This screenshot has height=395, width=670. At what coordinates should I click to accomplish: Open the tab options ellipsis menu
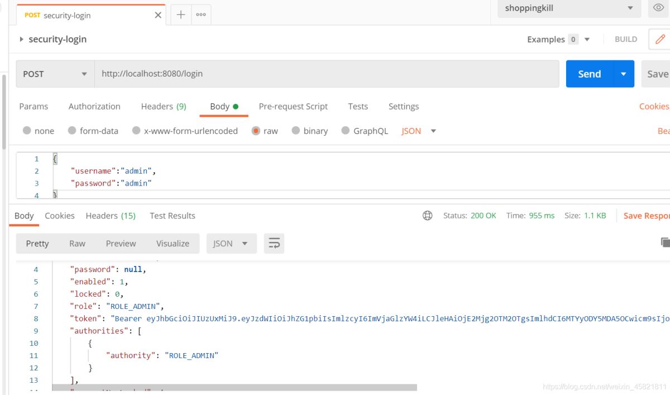tap(201, 15)
